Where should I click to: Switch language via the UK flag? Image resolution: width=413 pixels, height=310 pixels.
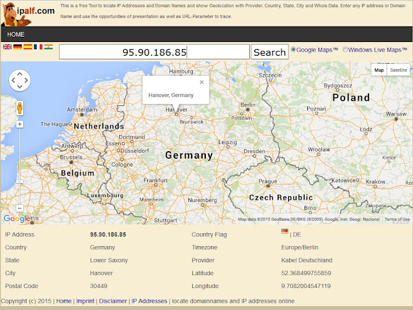click(7, 47)
